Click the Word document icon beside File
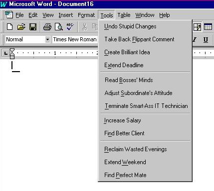 click(x=8, y=14)
